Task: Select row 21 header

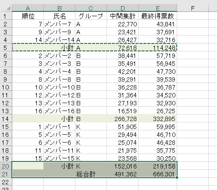Action: pos(6,174)
